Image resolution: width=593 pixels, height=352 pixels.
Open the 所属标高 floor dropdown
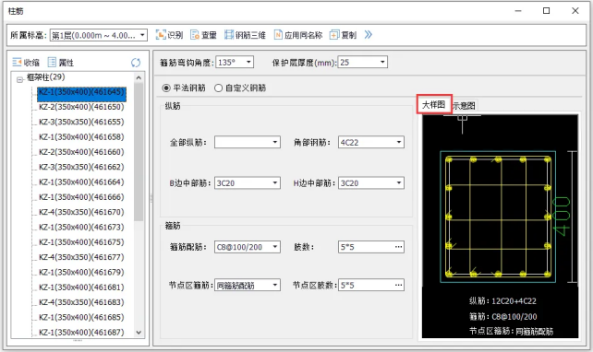[98, 35]
